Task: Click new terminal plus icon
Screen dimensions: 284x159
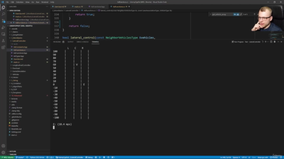Action: click(265, 42)
